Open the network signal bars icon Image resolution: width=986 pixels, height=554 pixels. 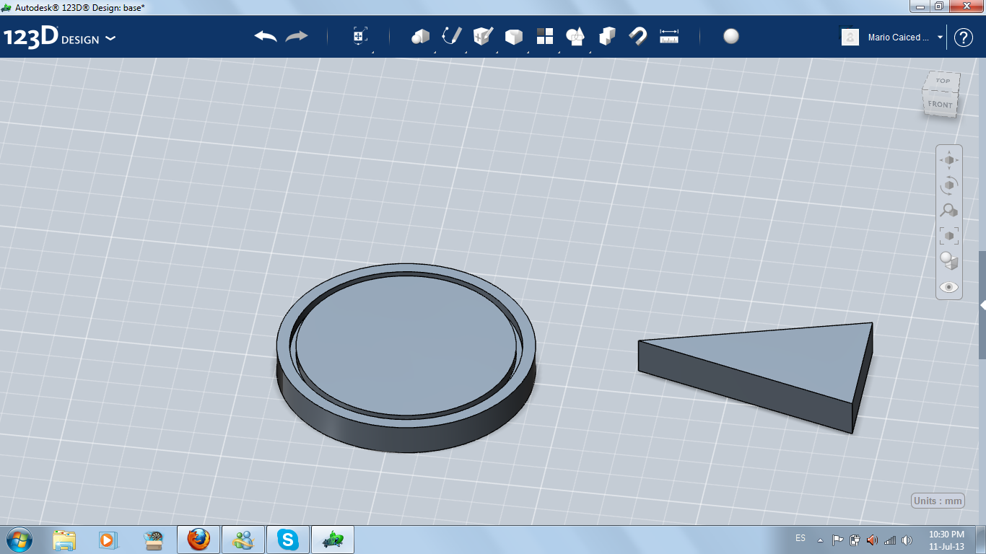tap(890, 540)
